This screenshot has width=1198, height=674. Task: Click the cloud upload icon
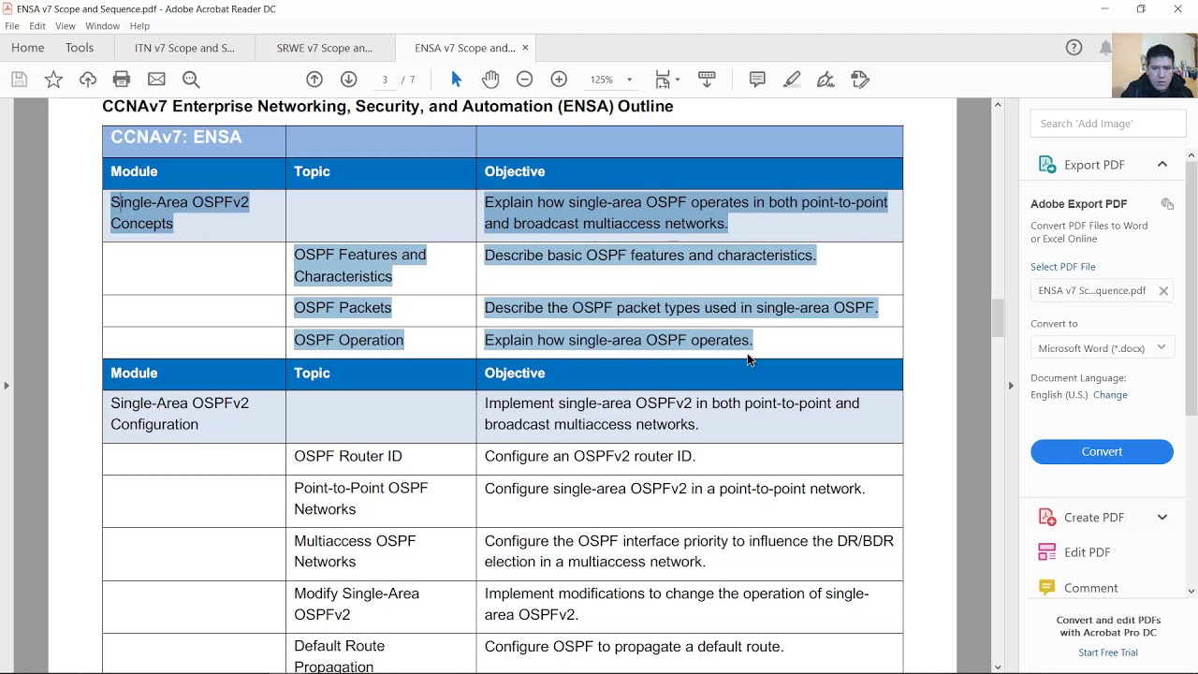pos(88,80)
